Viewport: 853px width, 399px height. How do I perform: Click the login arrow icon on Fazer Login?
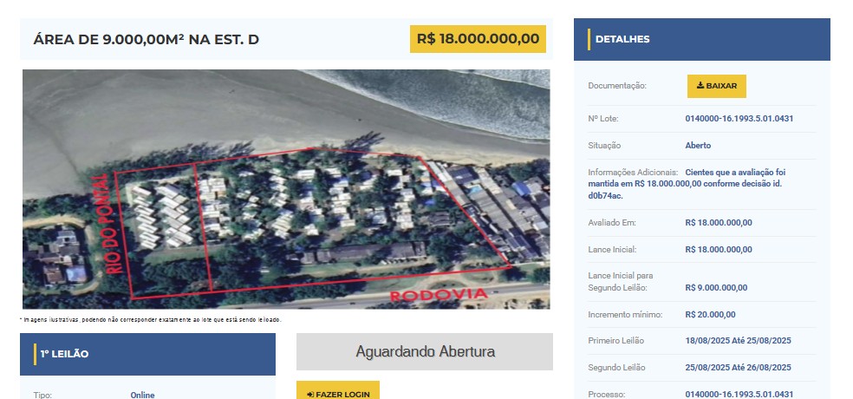[310, 395]
